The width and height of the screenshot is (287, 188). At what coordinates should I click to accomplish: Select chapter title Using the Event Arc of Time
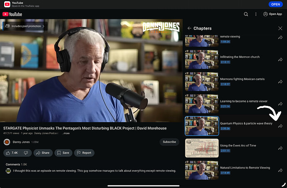(238, 145)
